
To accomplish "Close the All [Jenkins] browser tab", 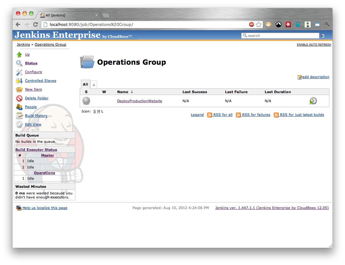I will (x=97, y=15).
